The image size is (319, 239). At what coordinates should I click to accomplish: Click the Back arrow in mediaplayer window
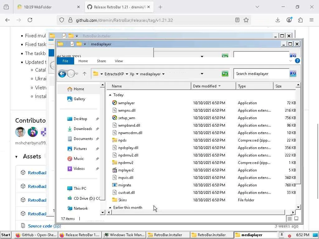[x=62, y=73]
